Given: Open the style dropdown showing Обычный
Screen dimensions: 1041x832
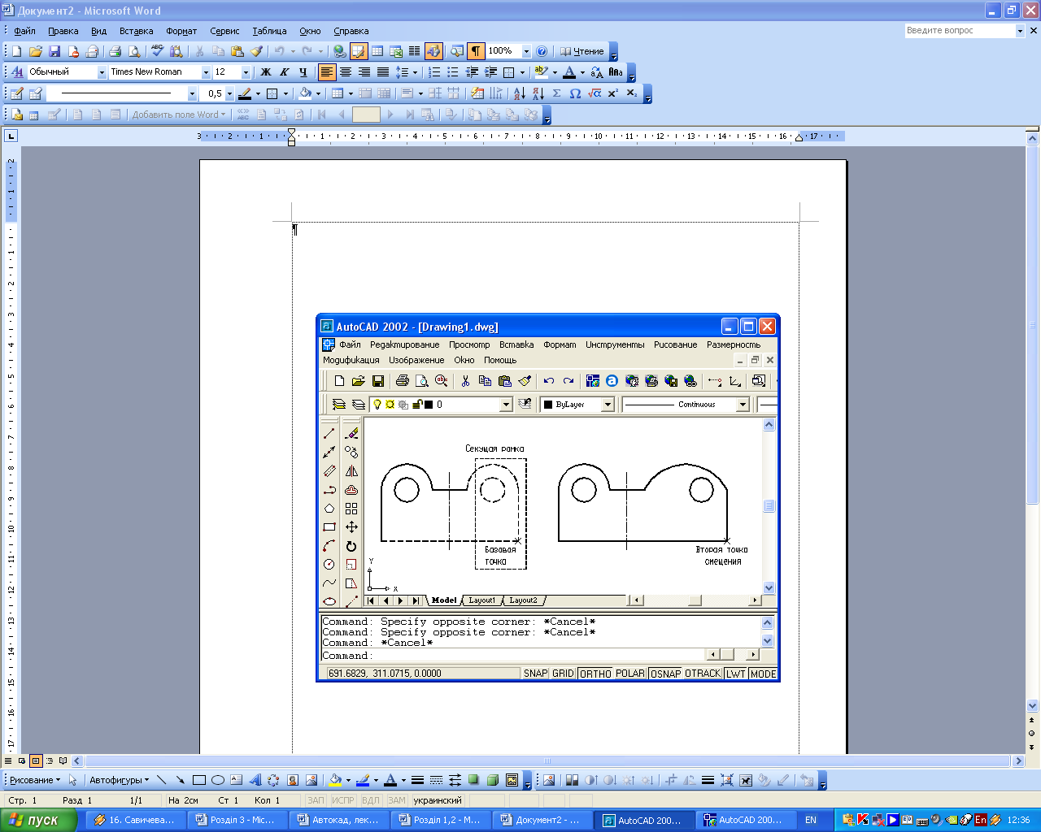Looking at the screenshot, I should pyautogui.click(x=102, y=72).
